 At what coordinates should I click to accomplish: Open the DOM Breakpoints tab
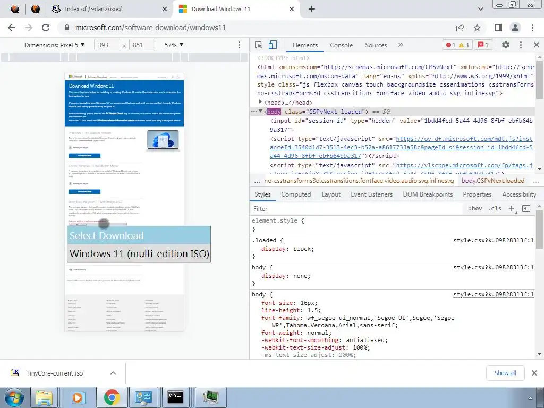click(428, 194)
